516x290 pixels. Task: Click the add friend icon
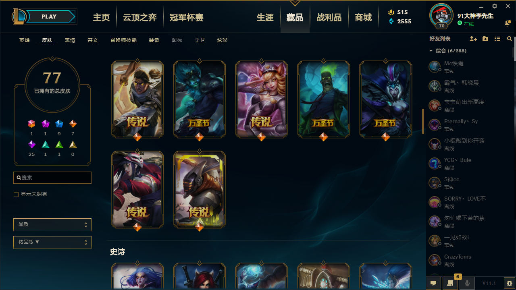(473, 39)
